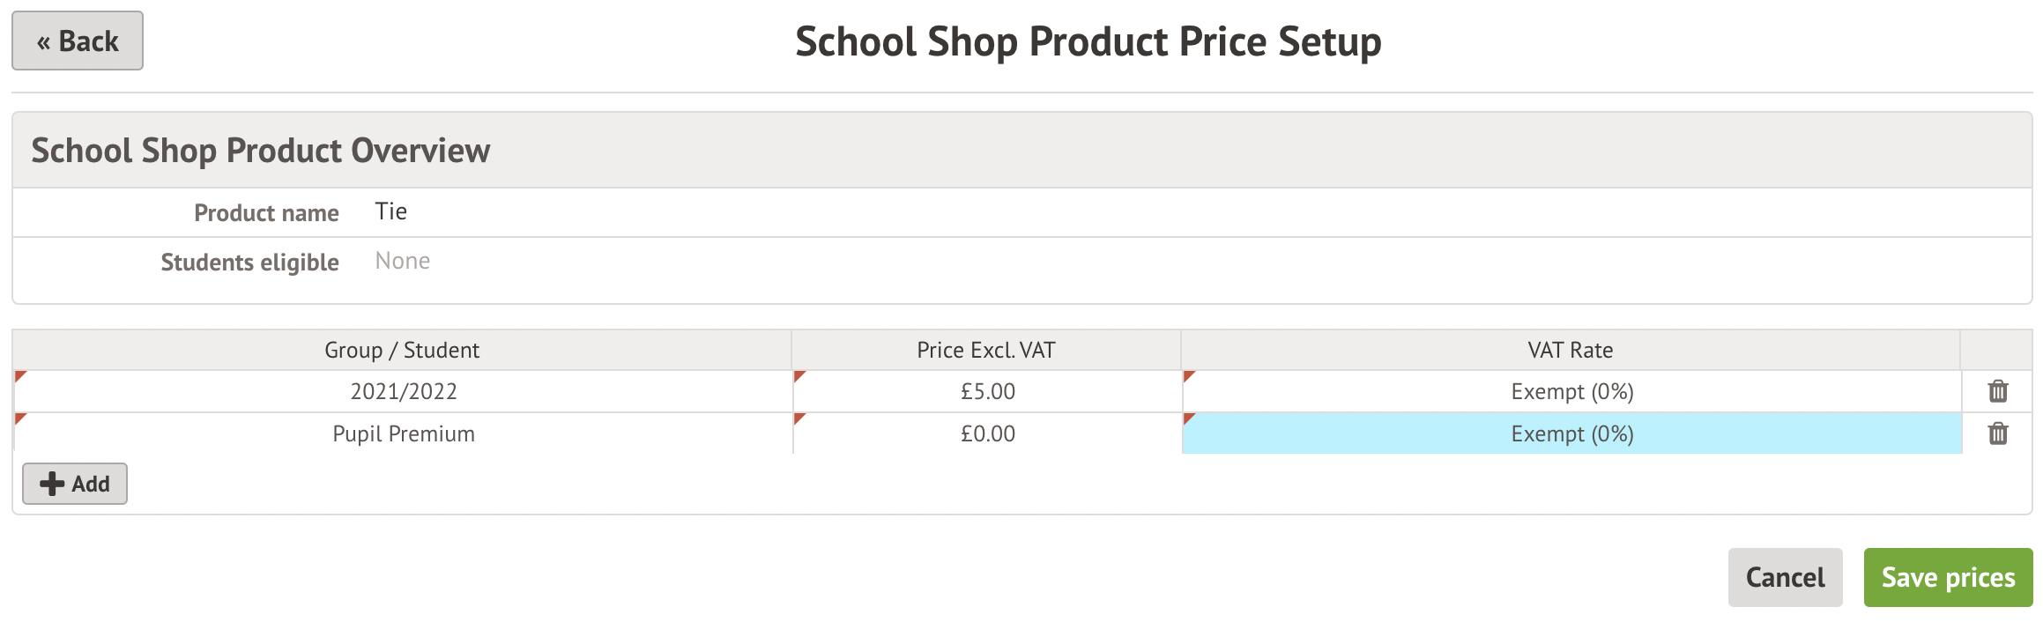
Task: Select the 2021/2022 group cell
Action: coord(403,391)
